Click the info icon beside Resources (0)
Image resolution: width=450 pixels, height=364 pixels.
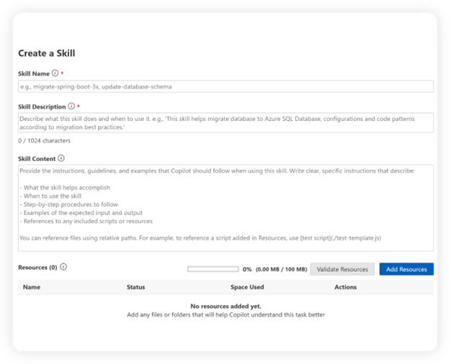pyautogui.click(x=63, y=267)
